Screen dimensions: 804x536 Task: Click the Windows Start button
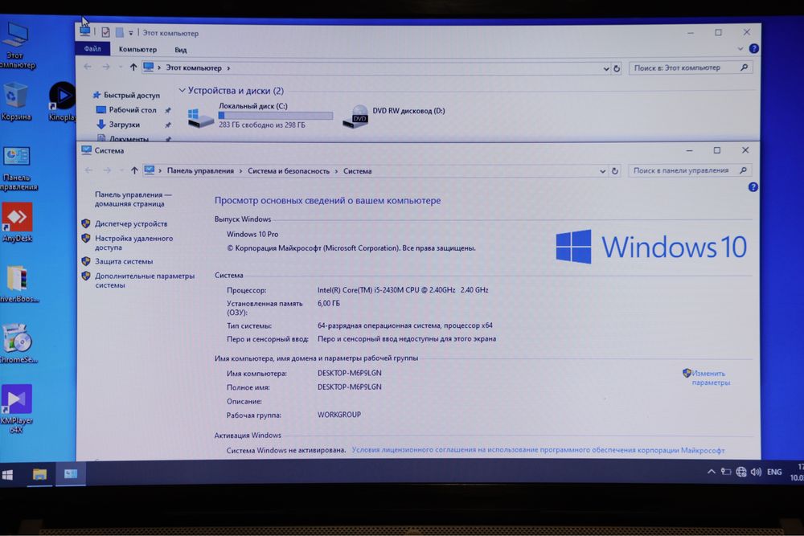coord(8,474)
